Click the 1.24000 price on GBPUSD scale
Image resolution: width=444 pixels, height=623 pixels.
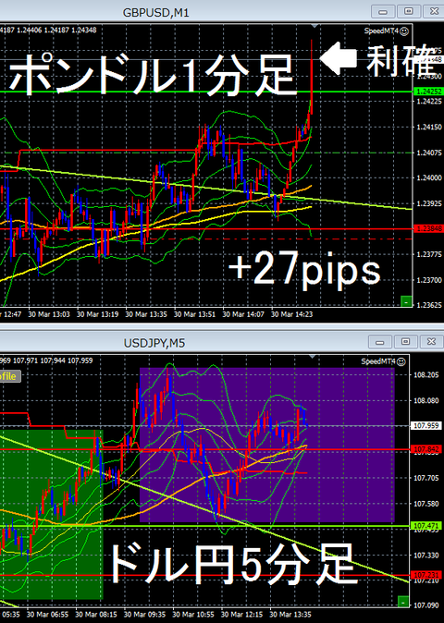tap(428, 178)
